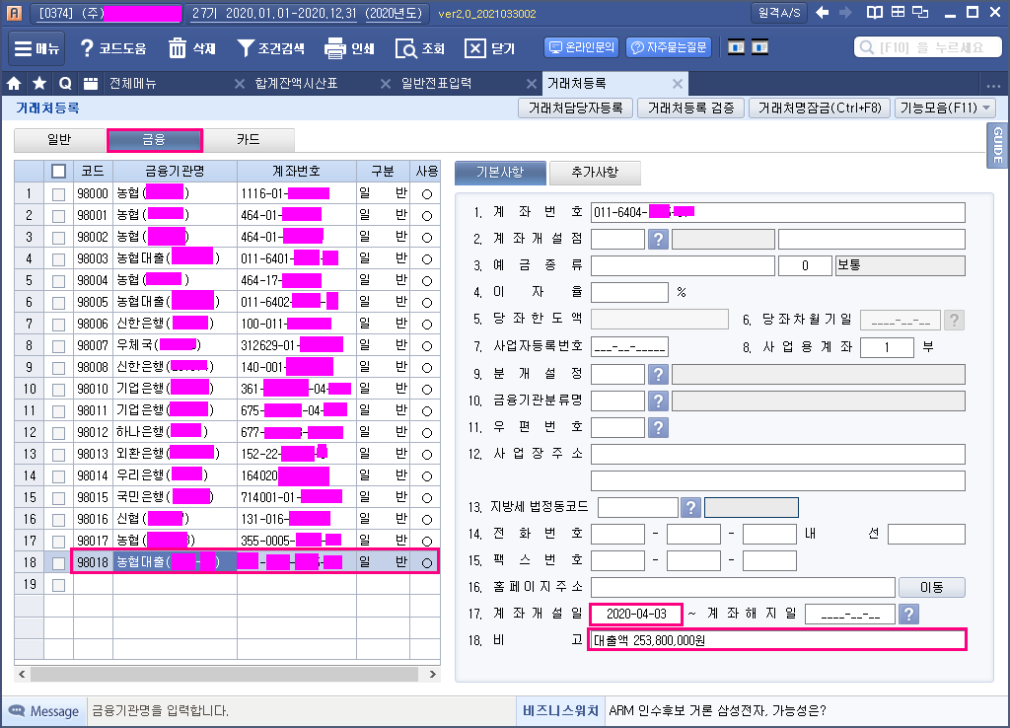Open help for 지방세 법정동코드 field
This screenshot has width=1010, height=728.
[x=690, y=508]
